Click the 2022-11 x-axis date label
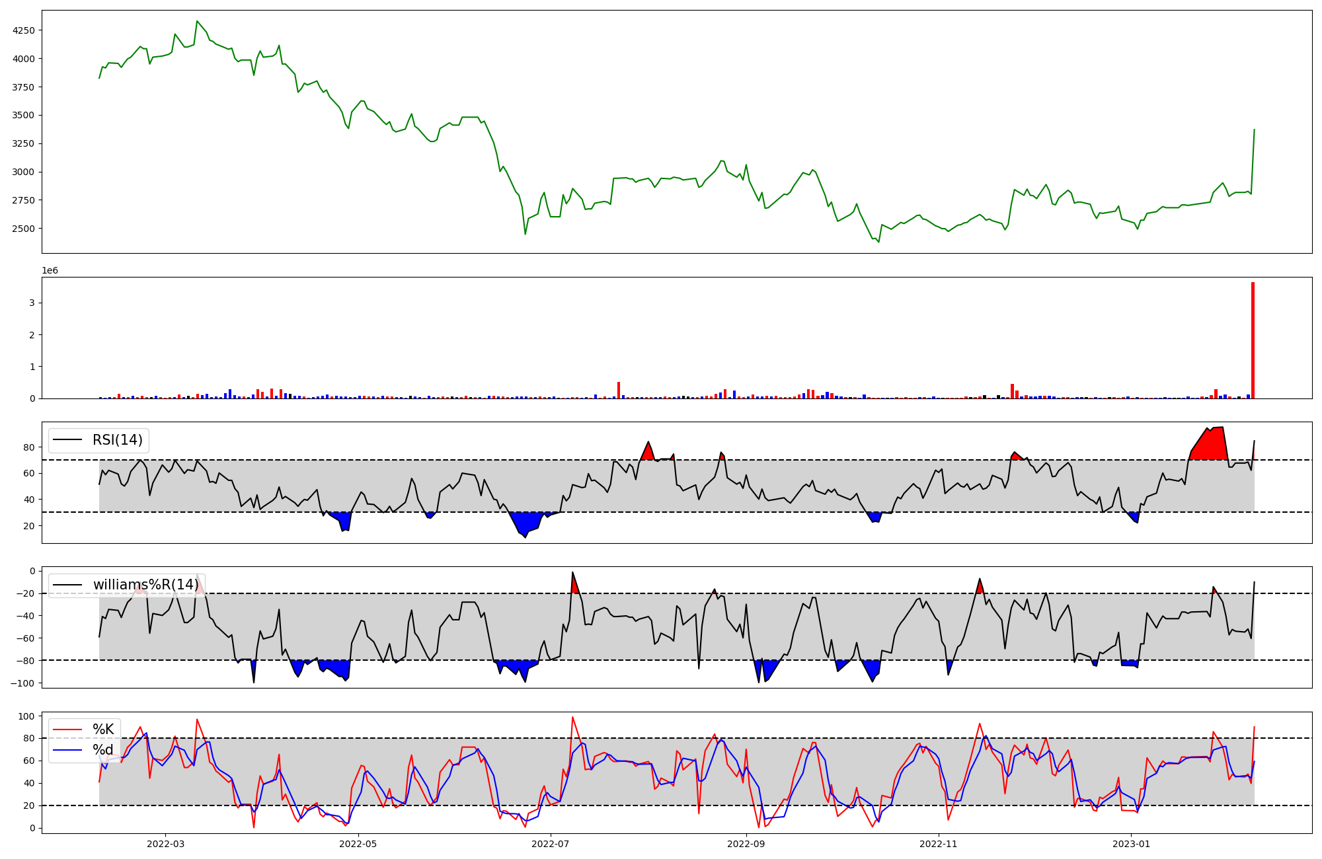 pyautogui.click(x=939, y=844)
